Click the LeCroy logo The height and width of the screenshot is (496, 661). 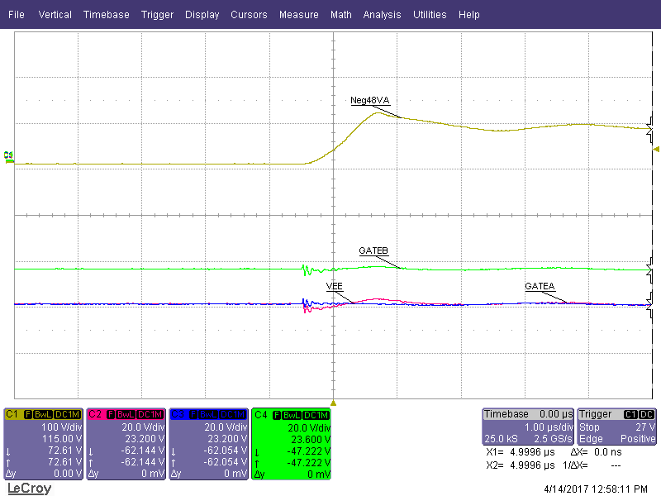point(30,489)
